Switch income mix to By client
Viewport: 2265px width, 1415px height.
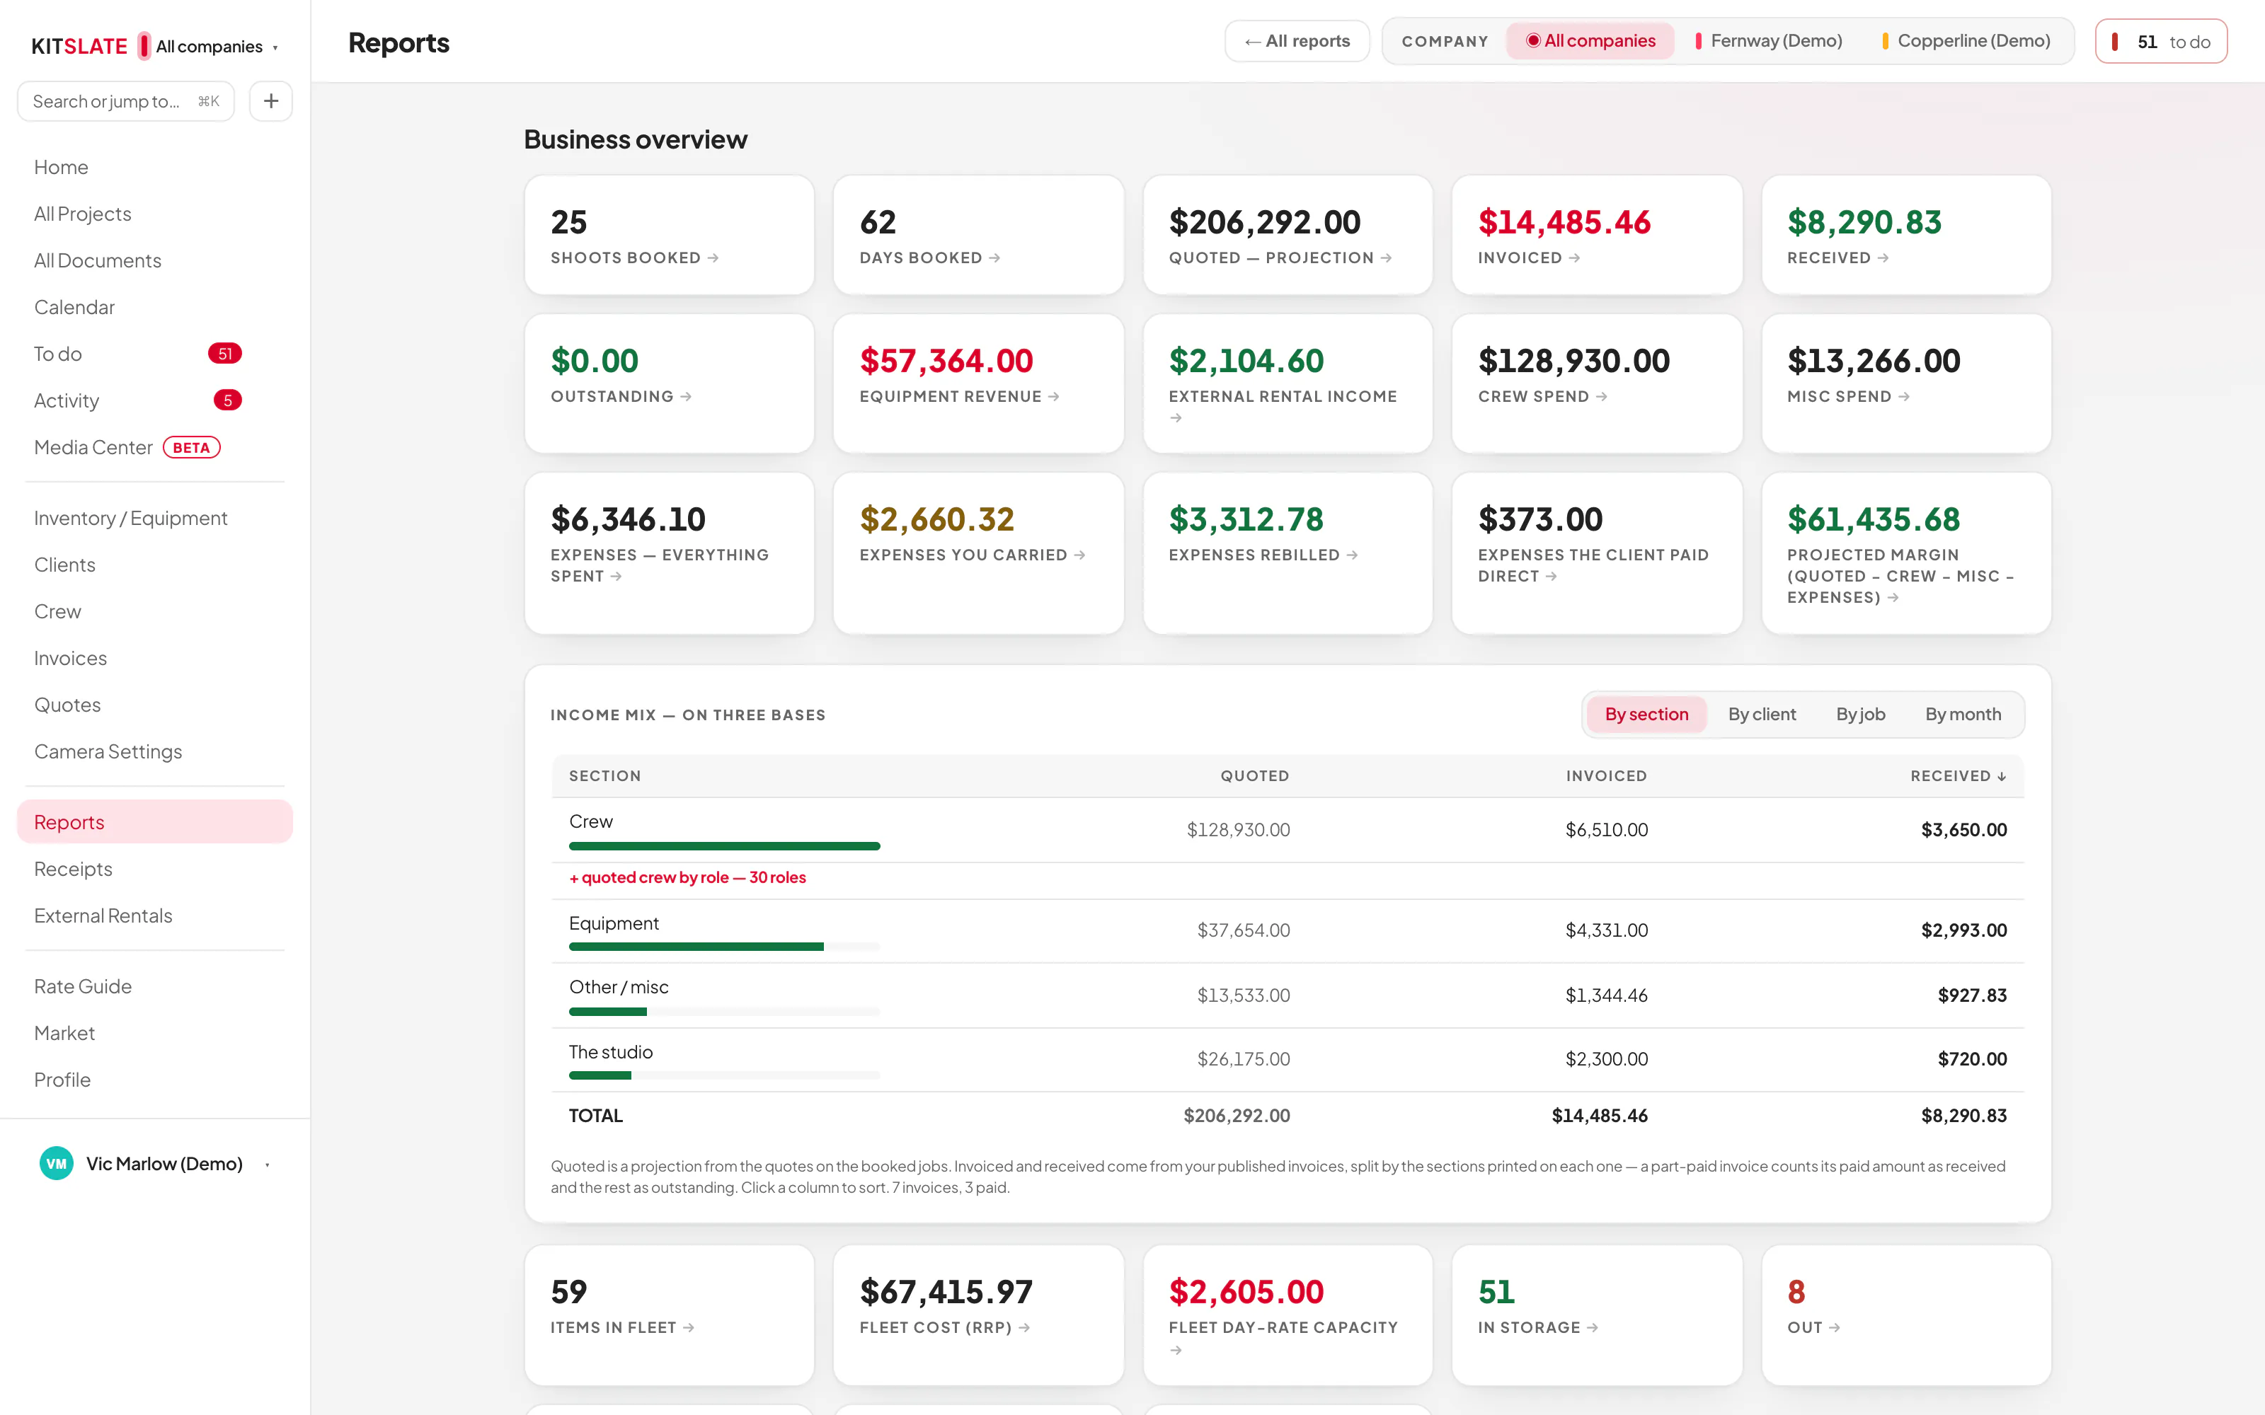[1762, 714]
